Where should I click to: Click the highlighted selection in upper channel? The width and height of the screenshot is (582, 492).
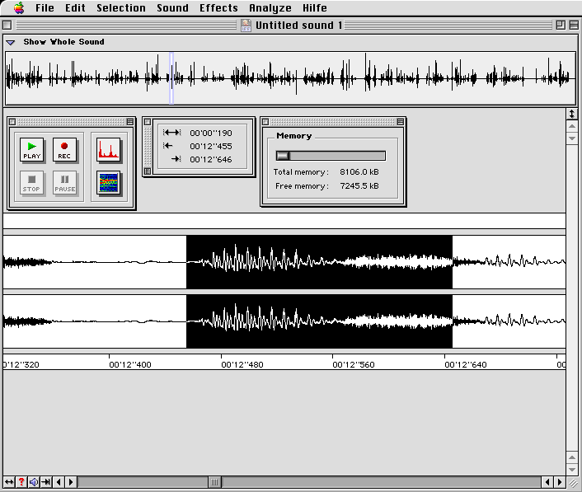319,262
